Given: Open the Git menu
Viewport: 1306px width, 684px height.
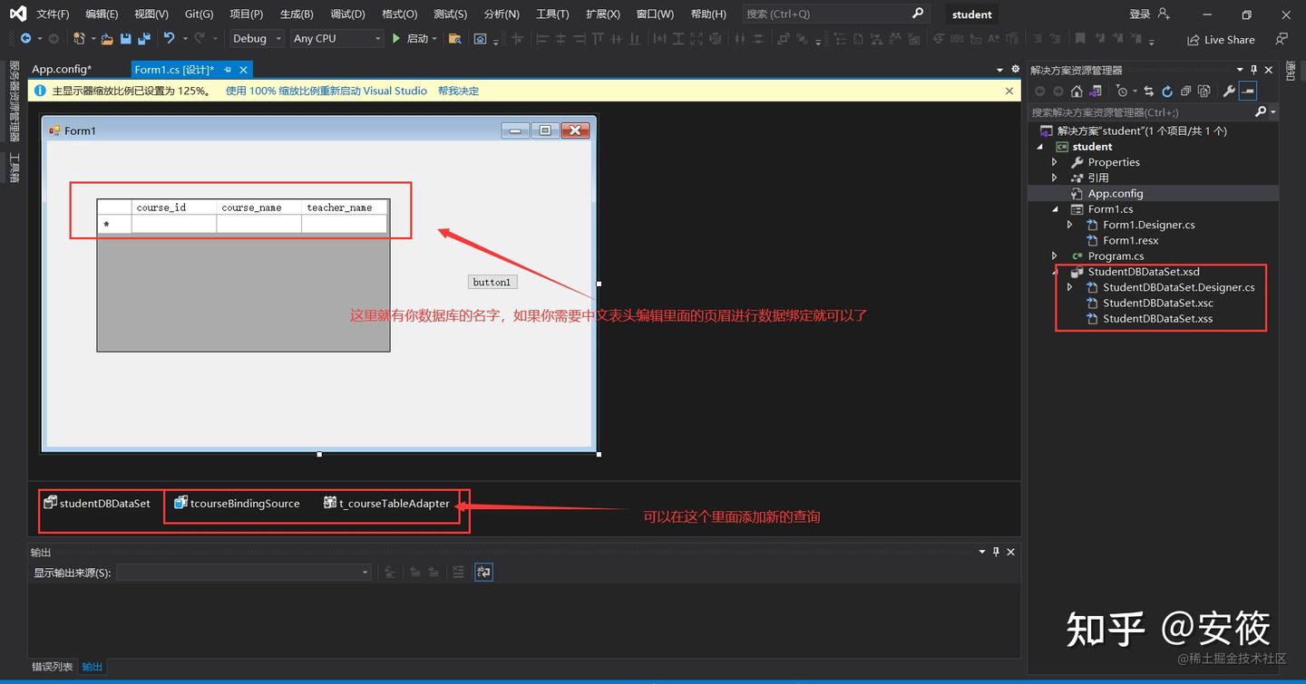Looking at the screenshot, I should tap(198, 14).
